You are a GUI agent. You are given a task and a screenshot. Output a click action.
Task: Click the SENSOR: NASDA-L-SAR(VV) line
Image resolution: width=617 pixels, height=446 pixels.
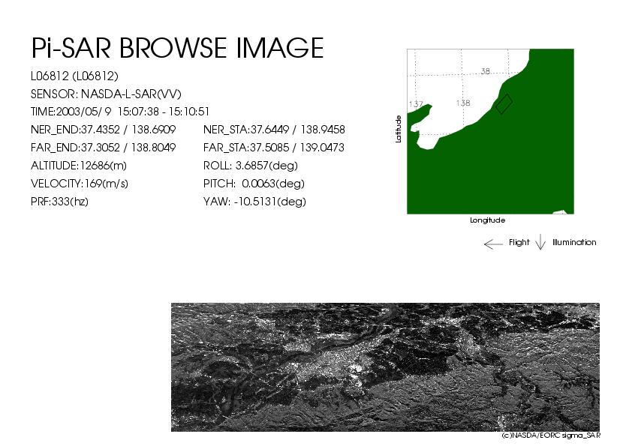[106, 94]
